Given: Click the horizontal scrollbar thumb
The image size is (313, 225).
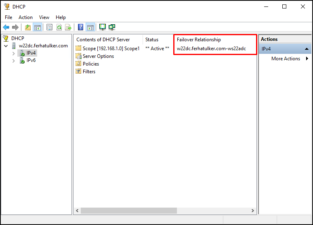Looking at the screenshot, I should (129, 210).
